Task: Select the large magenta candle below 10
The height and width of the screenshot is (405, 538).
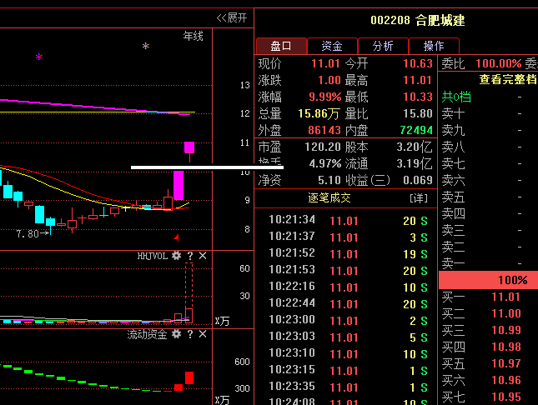Action: (178, 185)
